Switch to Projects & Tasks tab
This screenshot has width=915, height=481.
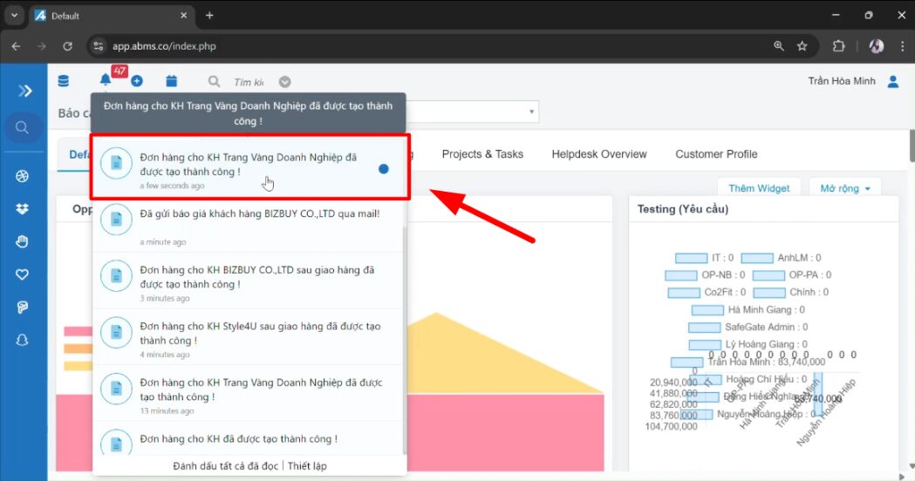pos(482,154)
